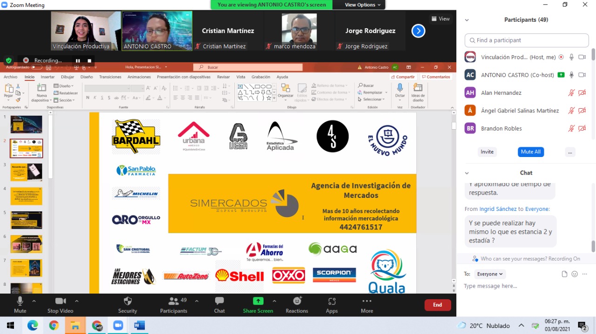Image resolution: width=596 pixels, height=334 pixels.
Task: Open the Diseño layout dropdown in Diapositivas
Action: tap(63, 86)
